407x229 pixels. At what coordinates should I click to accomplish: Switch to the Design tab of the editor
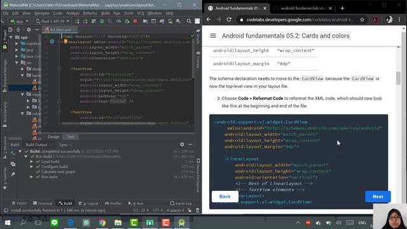click(53, 137)
